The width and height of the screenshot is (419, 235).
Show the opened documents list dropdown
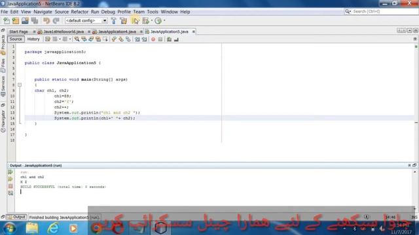pyautogui.click(x=410, y=31)
